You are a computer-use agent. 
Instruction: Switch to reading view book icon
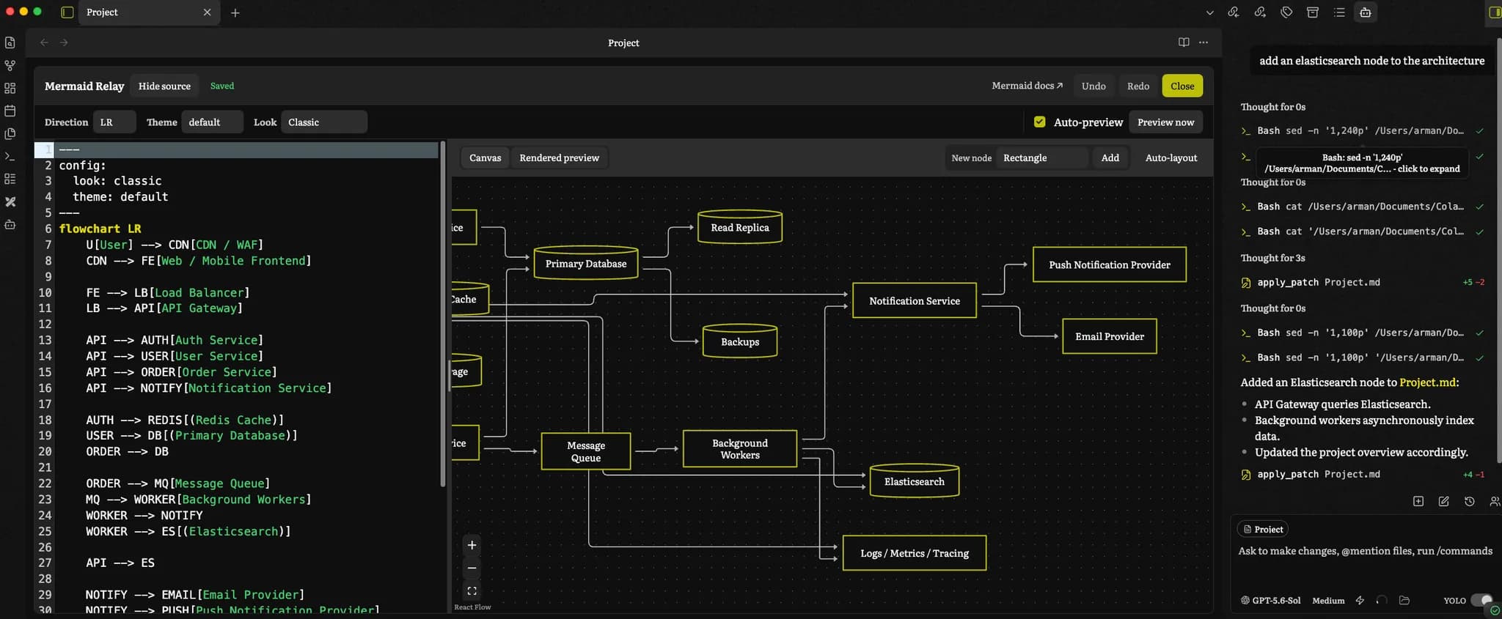coord(1184,42)
